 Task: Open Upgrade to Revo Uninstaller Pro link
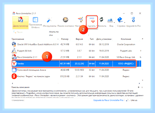108,100
